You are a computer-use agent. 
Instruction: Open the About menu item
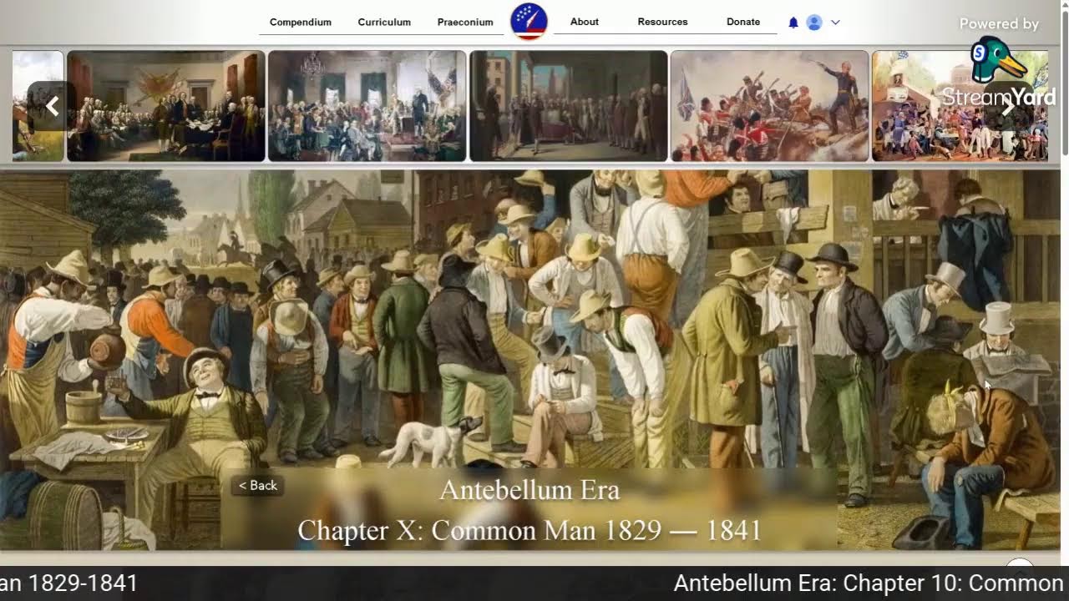585,22
